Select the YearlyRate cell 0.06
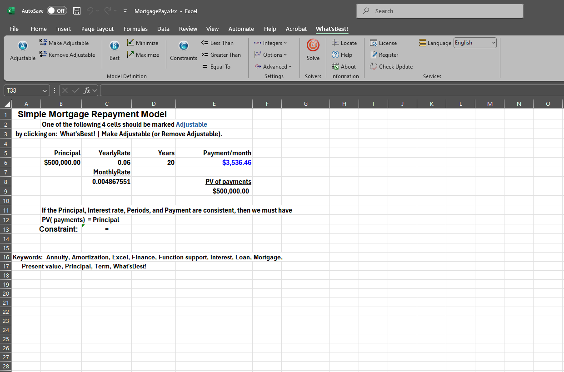564x372 pixels. coord(106,163)
